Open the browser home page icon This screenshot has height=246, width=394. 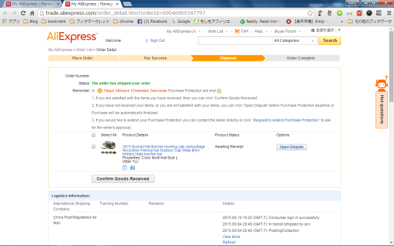pos(32,13)
